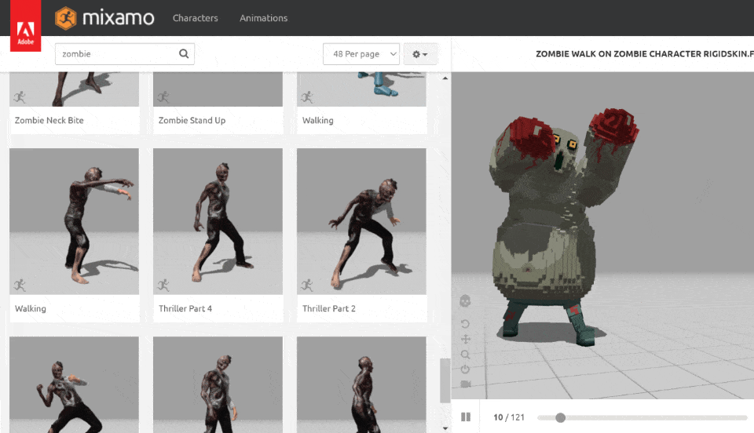Click motion icon on Thriller Part 4 thumbnail
The image size is (754, 433).
click(163, 286)
